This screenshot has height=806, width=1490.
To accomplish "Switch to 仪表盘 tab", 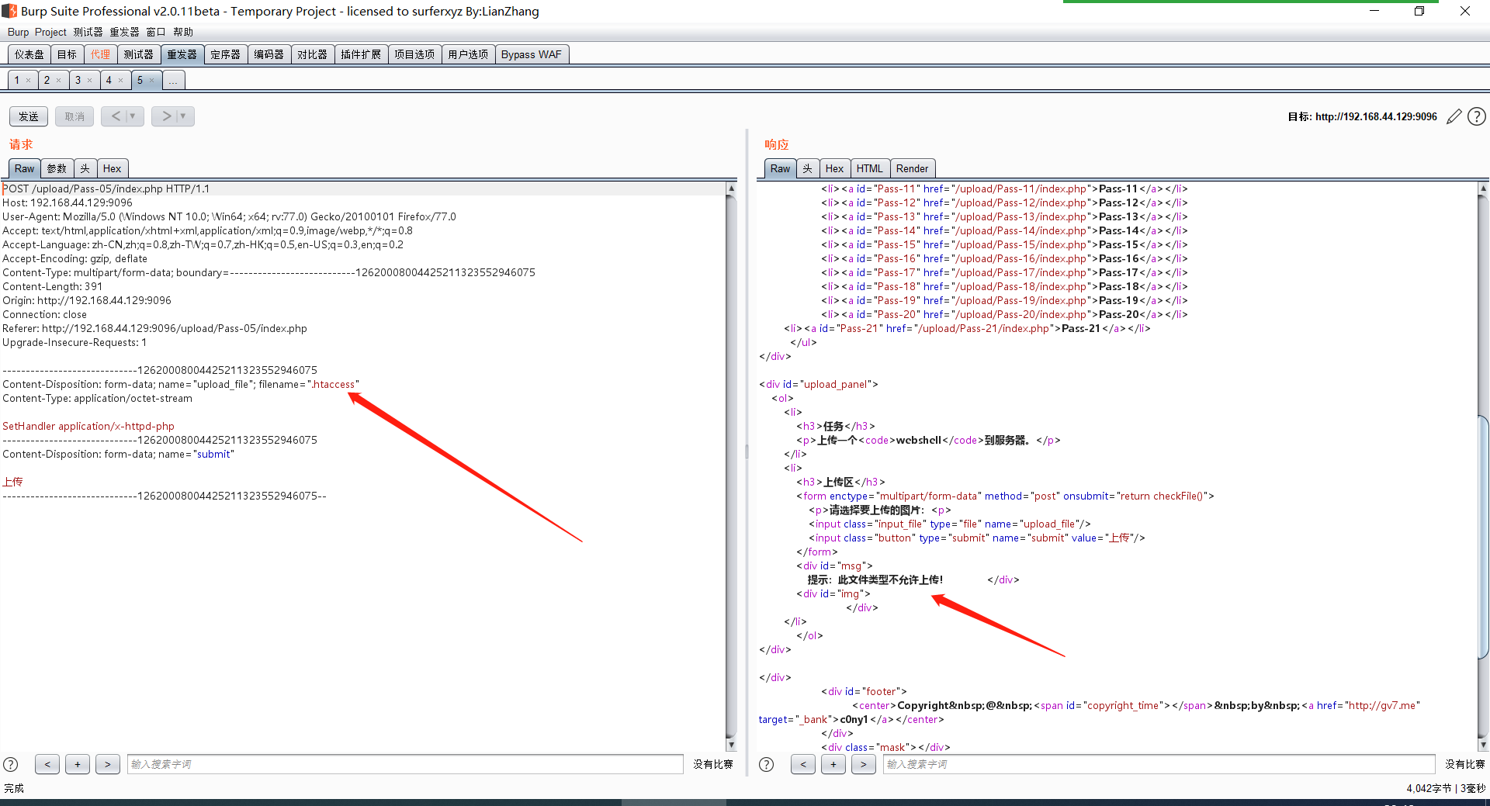I will pyautogui.click(x=29, y=54).
